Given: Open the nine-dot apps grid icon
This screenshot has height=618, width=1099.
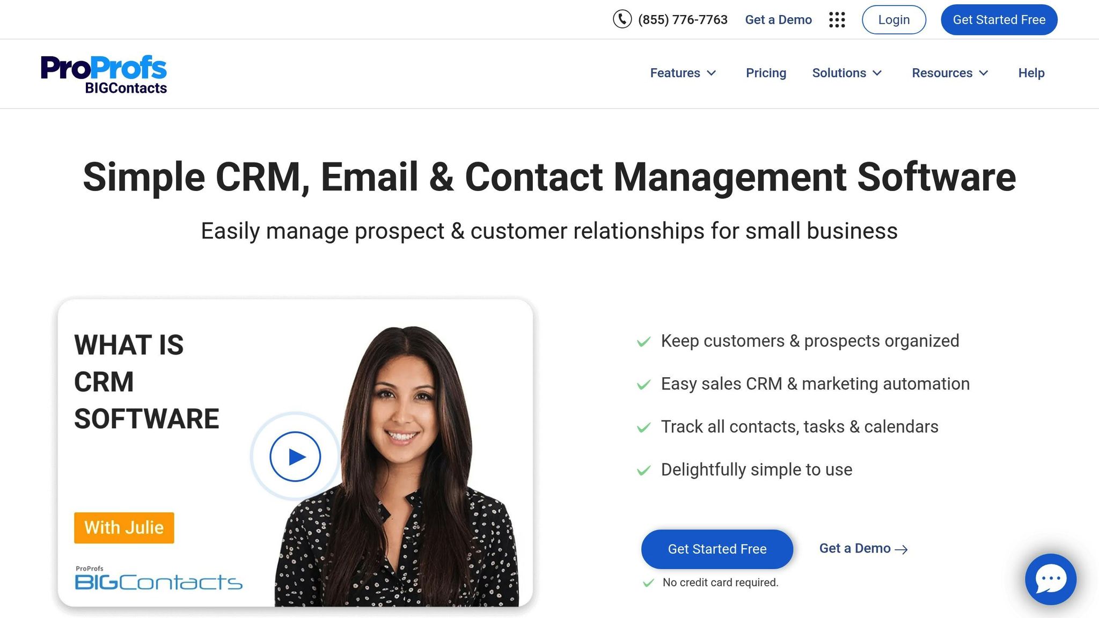Looking at the screenshot, I should pyautogui.click(x=837, y=20).
